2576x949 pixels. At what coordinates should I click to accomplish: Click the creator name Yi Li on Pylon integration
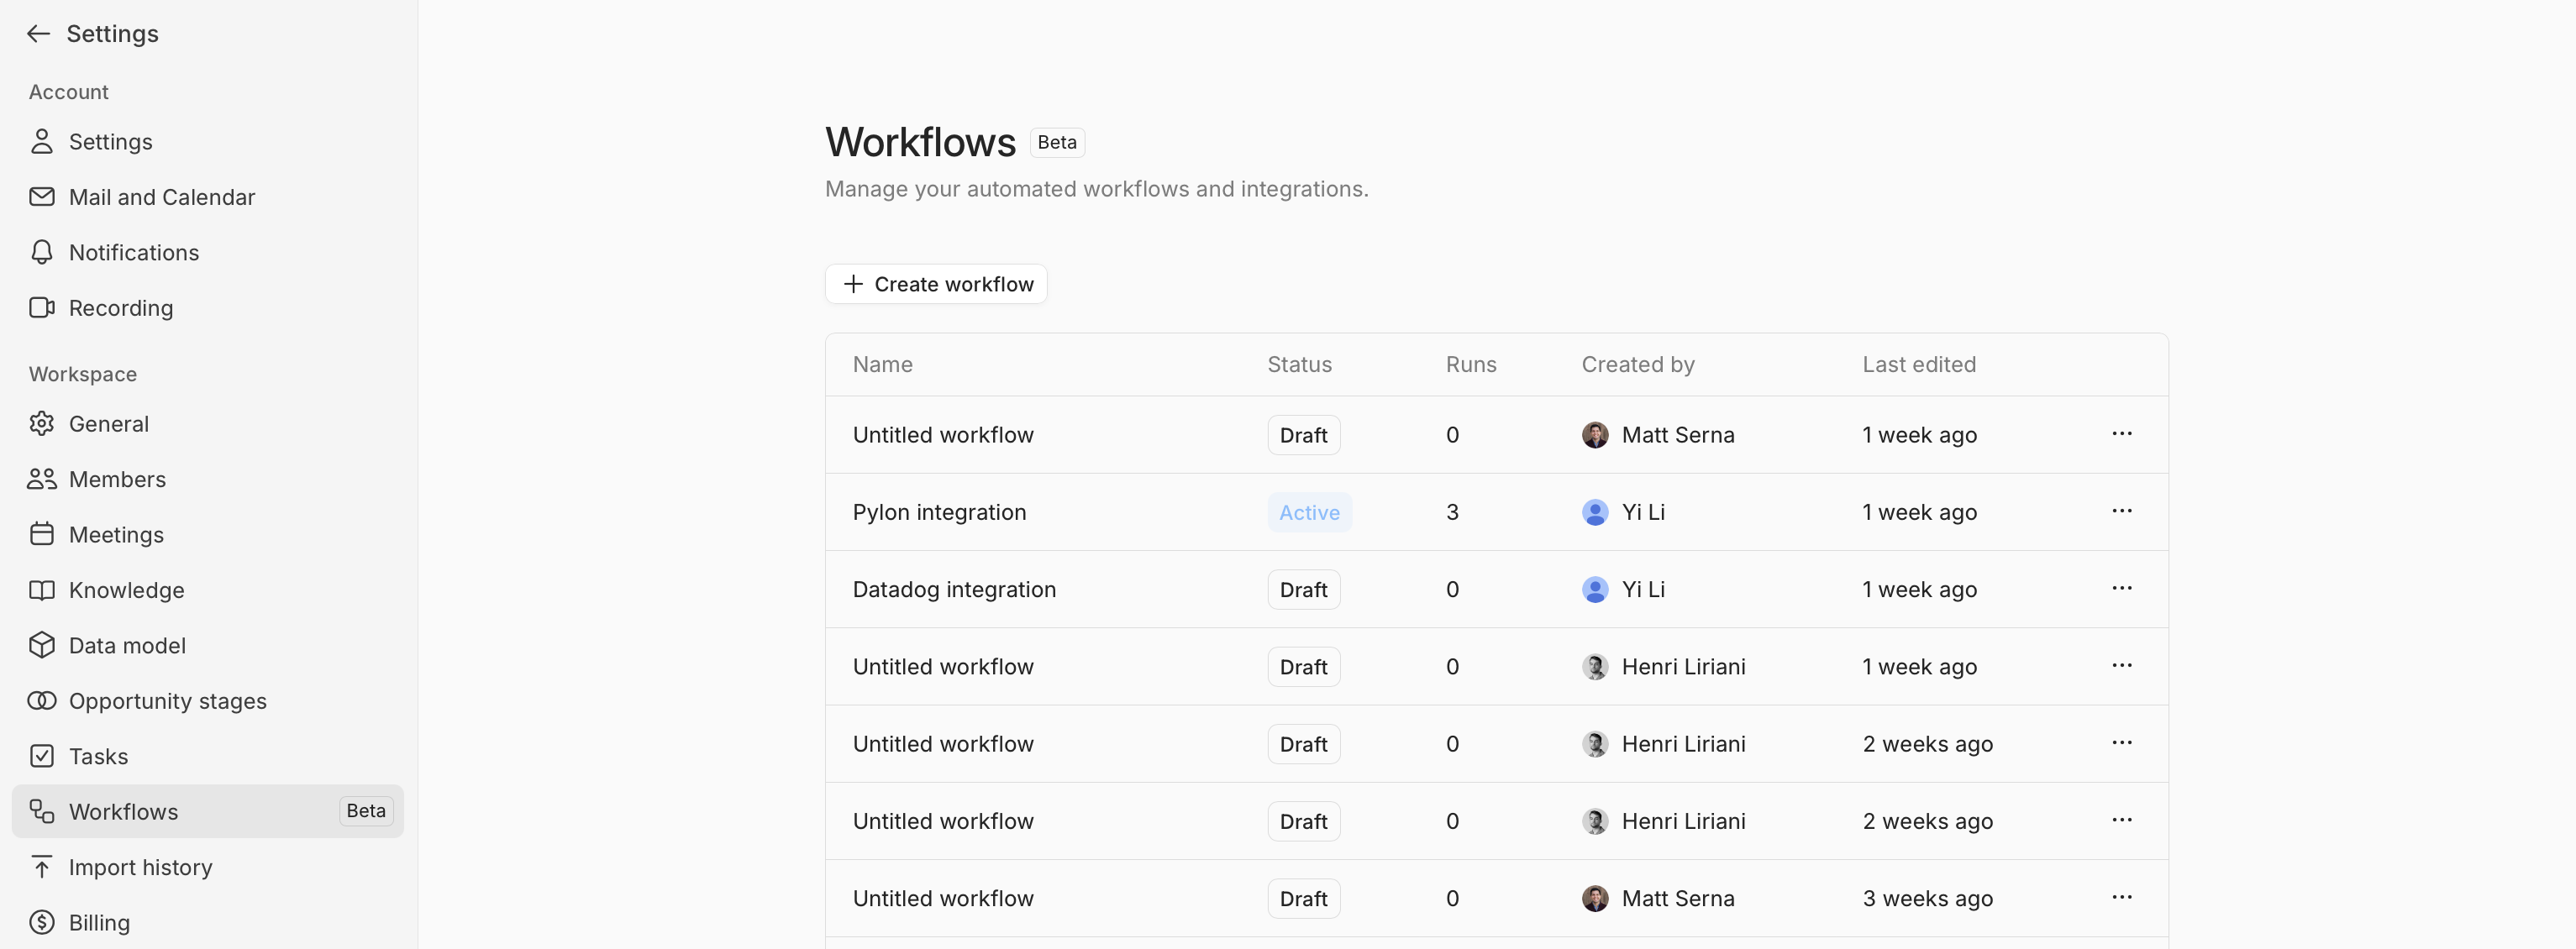tap(1643, 512)
